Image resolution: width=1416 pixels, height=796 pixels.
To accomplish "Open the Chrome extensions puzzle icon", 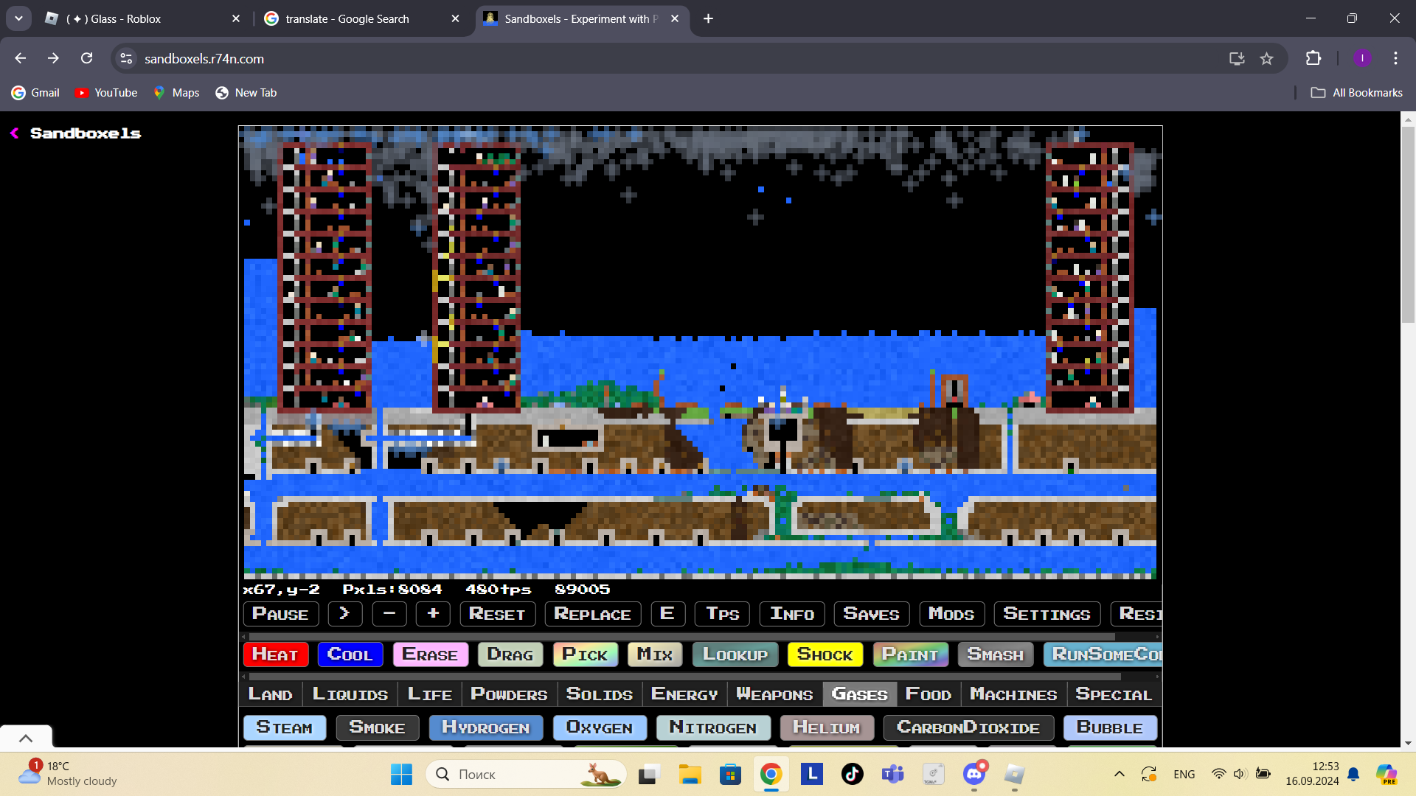I will click(x=1313, y=58).
